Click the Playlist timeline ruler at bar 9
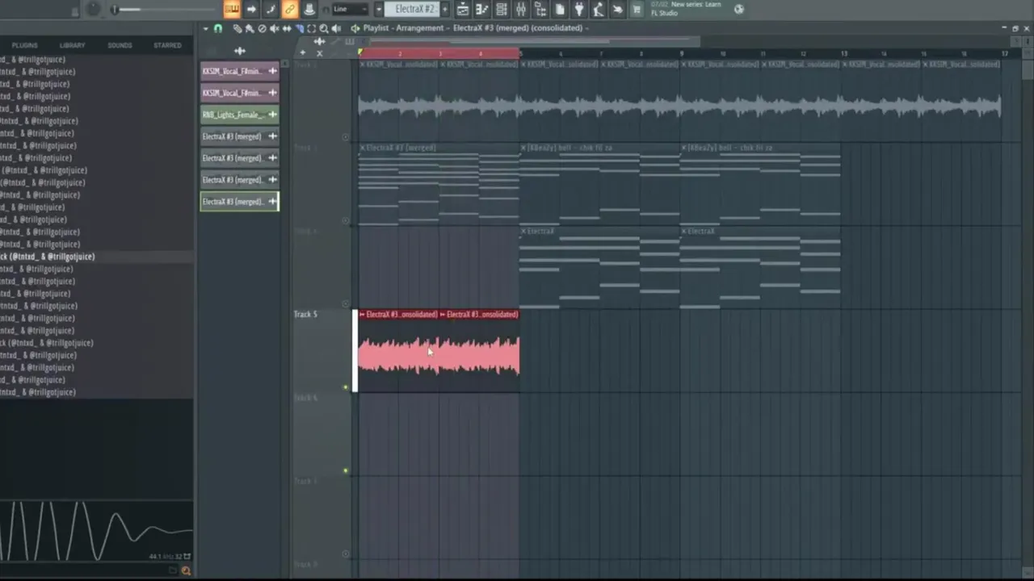The width and height of the screenshot is (1034, 581). [x=682, y=53]
